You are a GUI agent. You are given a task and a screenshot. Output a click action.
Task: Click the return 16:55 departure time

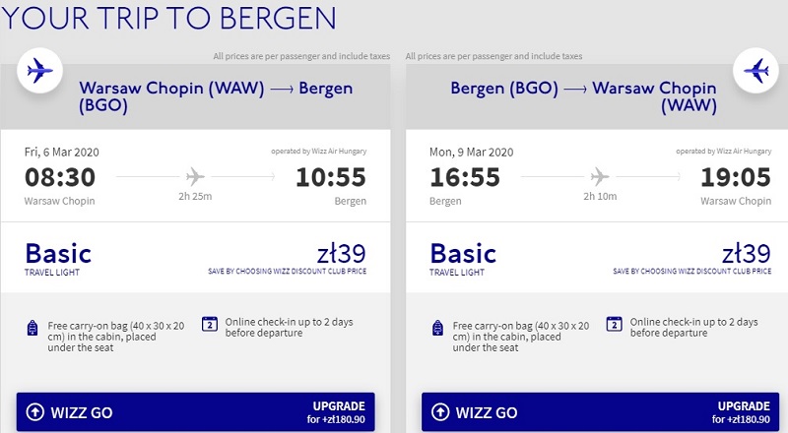(465, 177)
